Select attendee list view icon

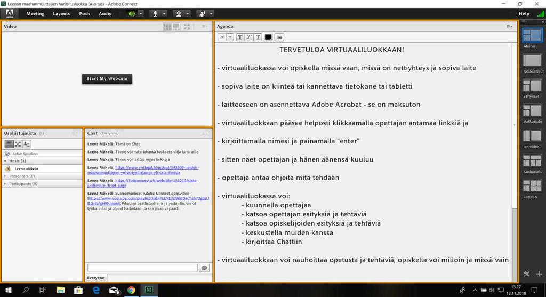pos(9,144)
